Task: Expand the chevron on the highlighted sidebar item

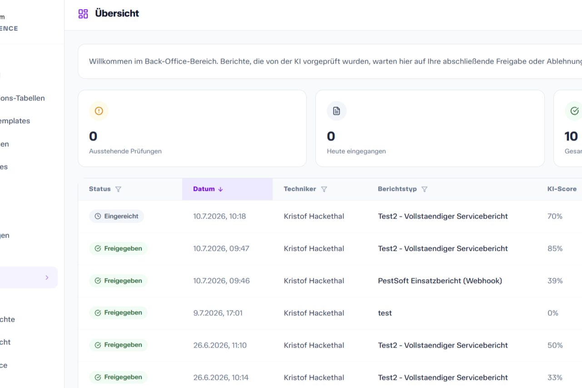Action: pos(47,278)
